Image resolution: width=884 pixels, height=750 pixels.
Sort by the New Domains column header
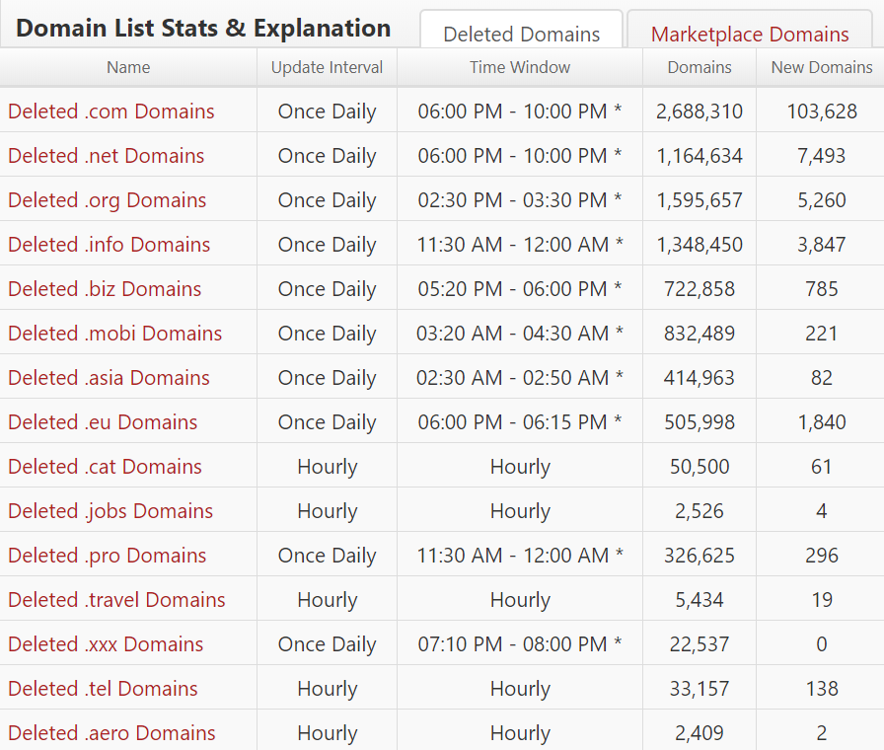coord(822,67)
